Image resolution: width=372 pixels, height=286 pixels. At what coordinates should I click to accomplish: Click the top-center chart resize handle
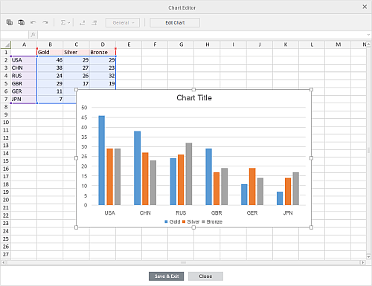(x=193, y=90)
